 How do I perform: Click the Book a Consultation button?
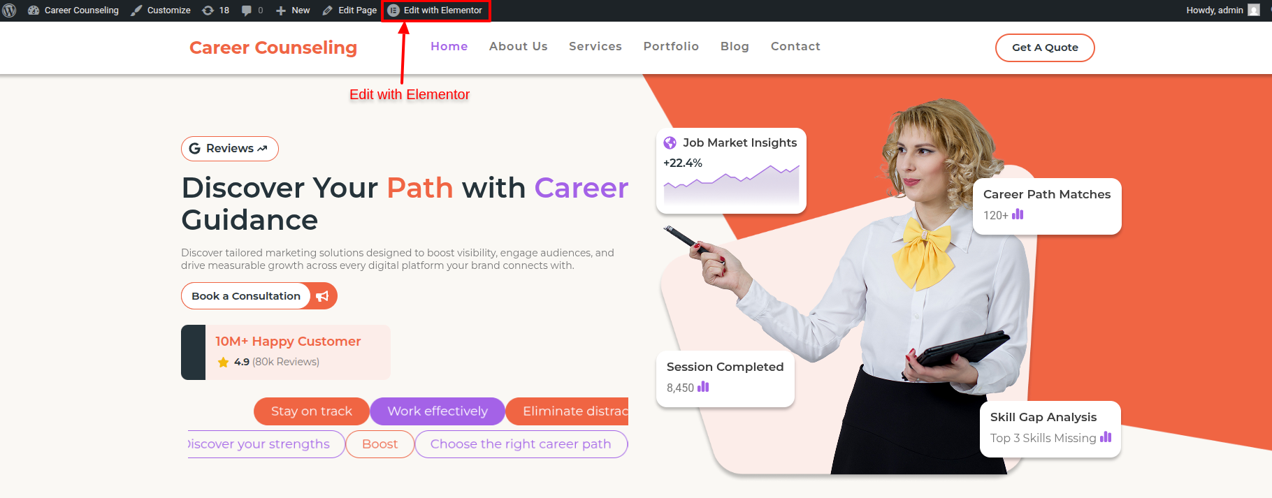pos(246,296)
